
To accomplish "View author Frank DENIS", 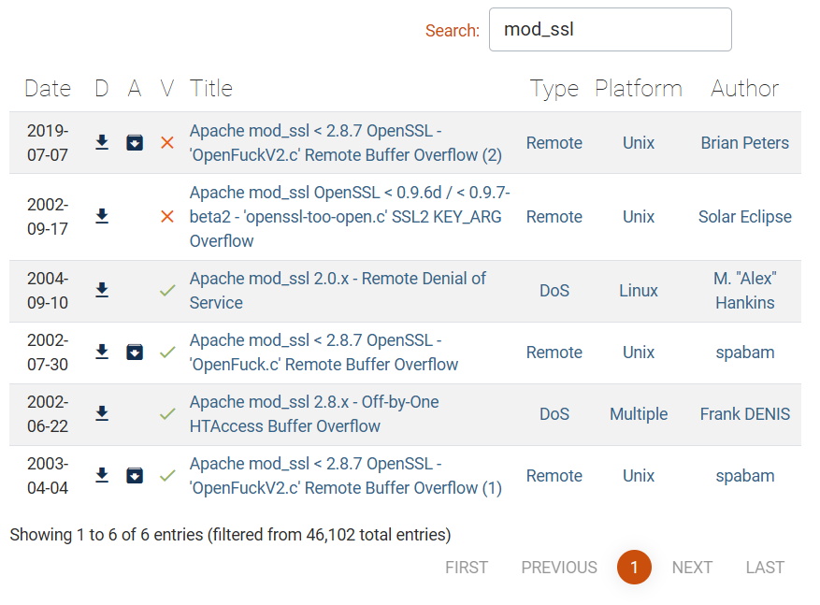I will pos(744,413).
